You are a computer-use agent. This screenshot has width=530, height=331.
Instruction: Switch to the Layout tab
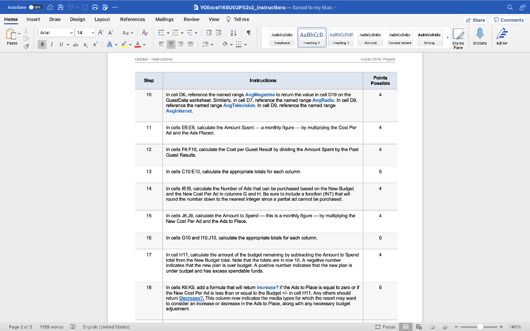pyautogui.click(x=102, y=19)
